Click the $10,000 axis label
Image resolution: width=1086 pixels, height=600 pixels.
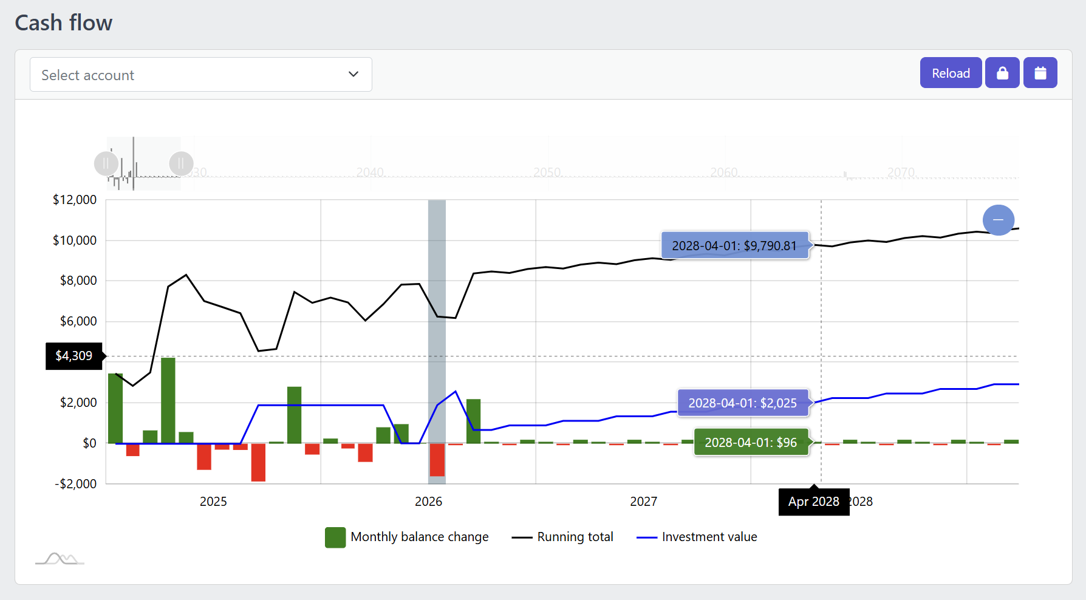tap(75, 240)
